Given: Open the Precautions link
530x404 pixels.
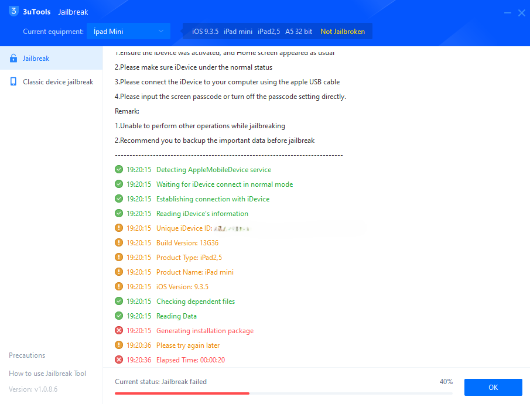Looking at the screenshot, I should (27, 355).
